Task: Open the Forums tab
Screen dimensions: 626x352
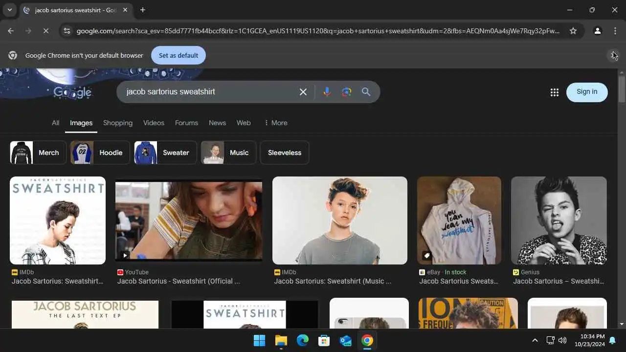Action: 186,123
